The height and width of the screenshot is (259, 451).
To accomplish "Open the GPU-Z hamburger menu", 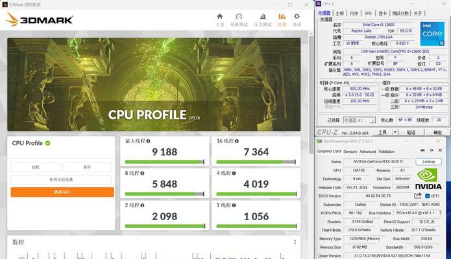I will [x=440, y=150].
